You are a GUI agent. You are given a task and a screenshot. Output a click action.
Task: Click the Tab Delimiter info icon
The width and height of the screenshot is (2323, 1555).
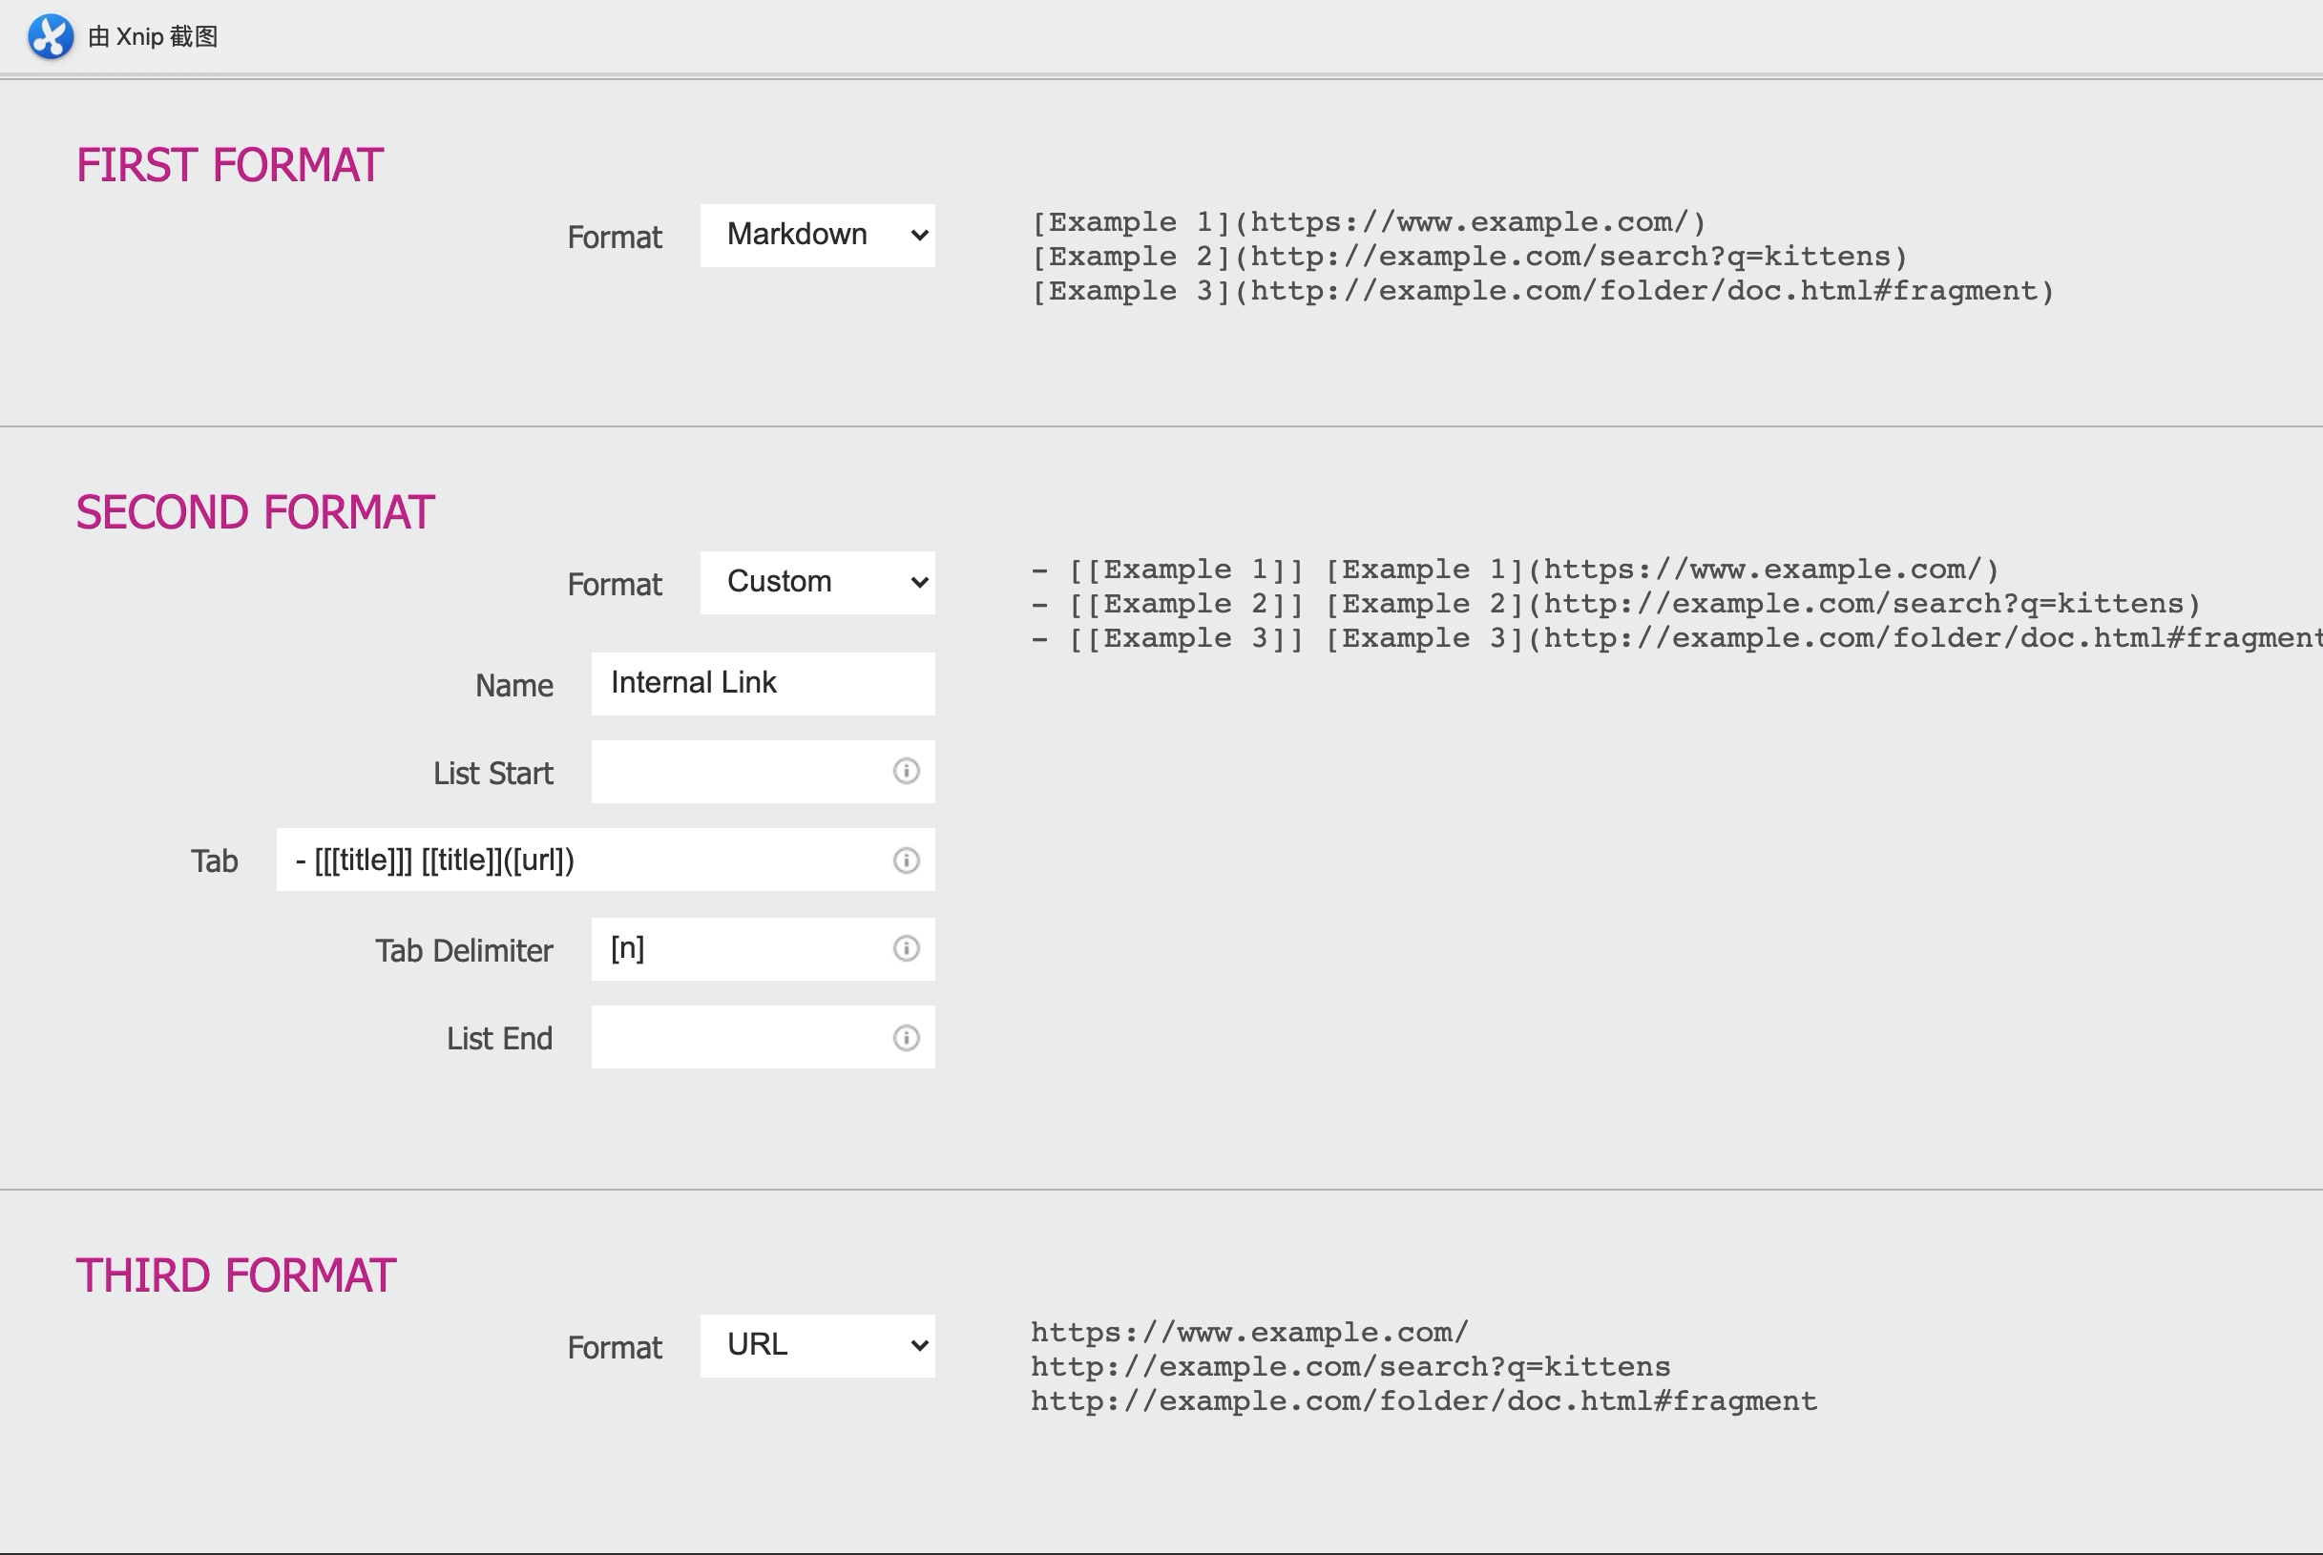click(x=906, y=949)
